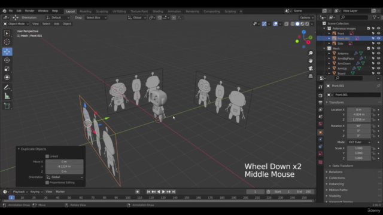
Task: Hide the Side reference image
Action: (x=379, y=44)
